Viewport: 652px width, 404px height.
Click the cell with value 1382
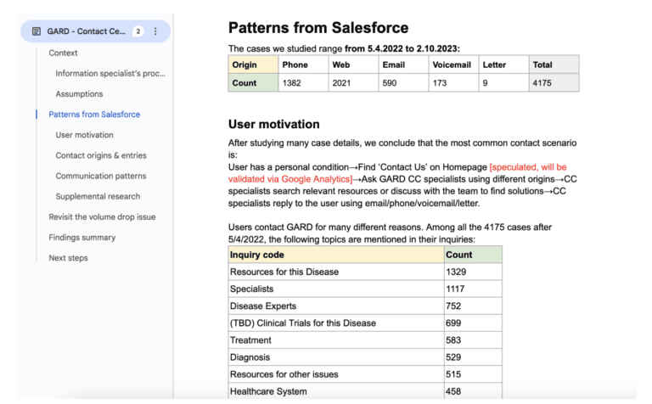304,82
